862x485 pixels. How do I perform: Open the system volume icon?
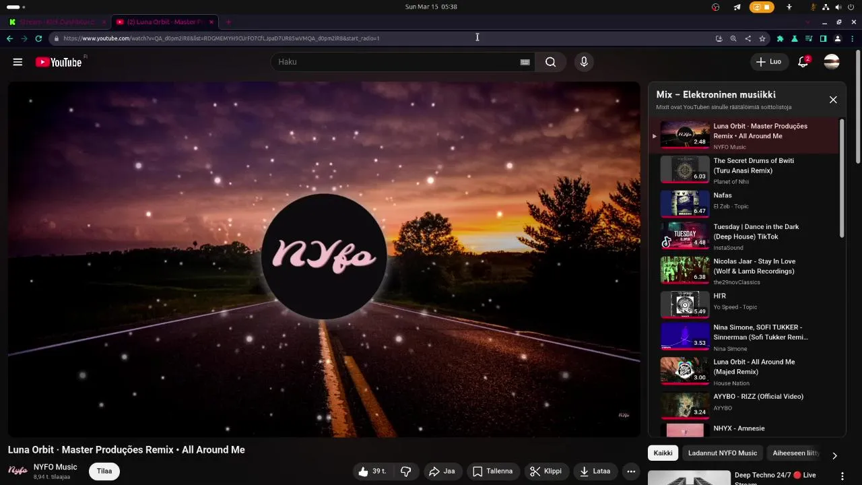click(838, 7)
